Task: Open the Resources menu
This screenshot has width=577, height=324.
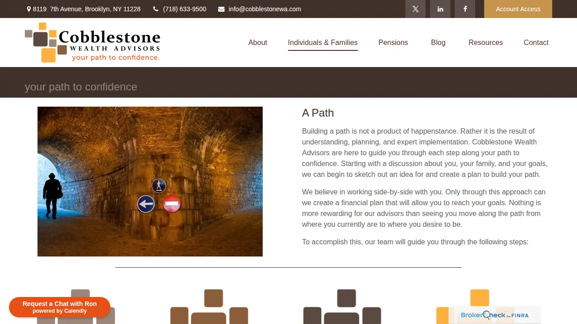Action: (x=485, y=42)
